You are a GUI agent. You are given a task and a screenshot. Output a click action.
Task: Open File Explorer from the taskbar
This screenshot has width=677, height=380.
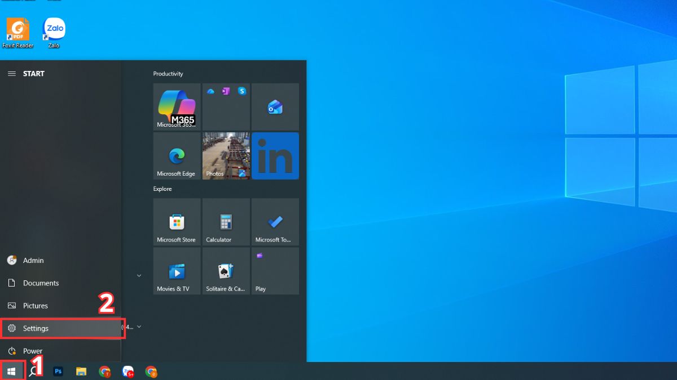coord(81,371)
